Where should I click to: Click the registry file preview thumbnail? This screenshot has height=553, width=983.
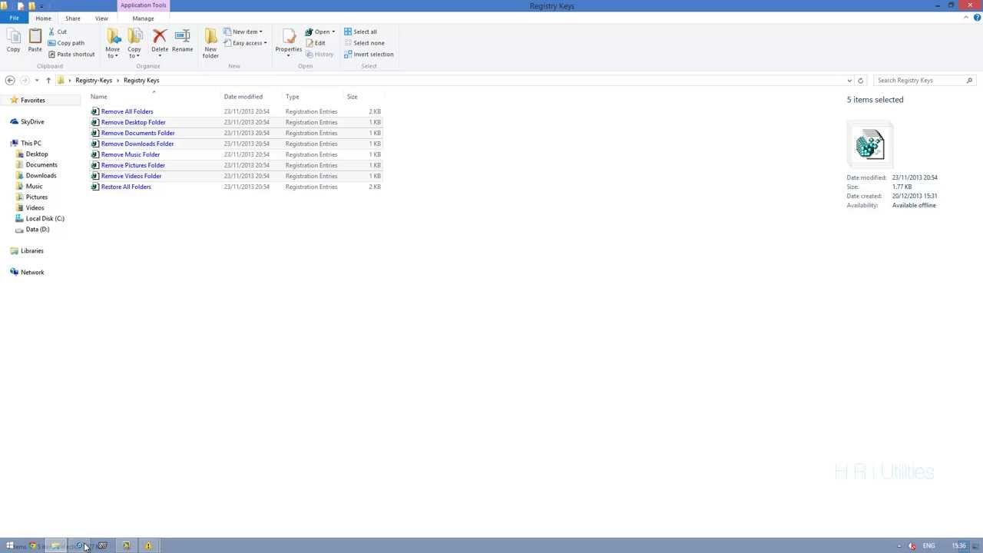point(869,144)
